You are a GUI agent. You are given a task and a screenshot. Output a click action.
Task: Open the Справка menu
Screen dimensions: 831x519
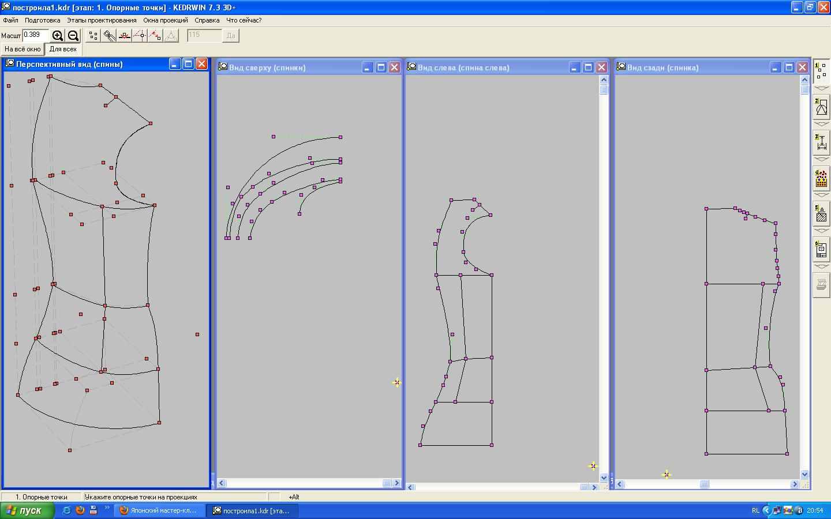(207, 20)
